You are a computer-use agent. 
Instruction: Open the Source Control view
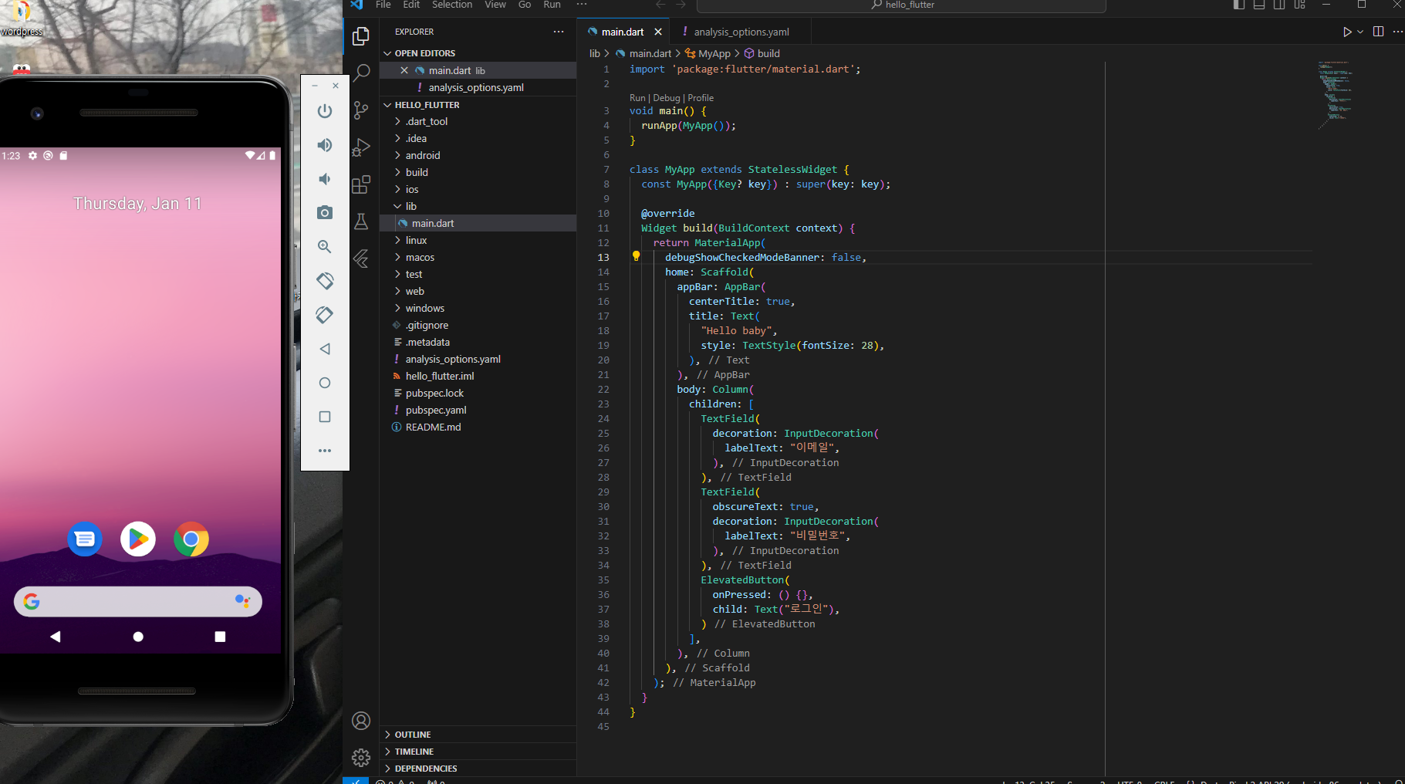[361, 110]
